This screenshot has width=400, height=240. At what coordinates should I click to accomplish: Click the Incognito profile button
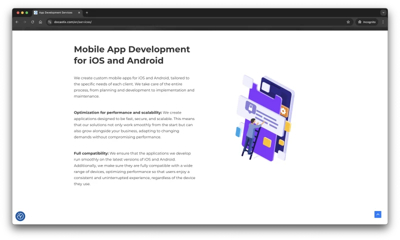(x=366, y=22)
